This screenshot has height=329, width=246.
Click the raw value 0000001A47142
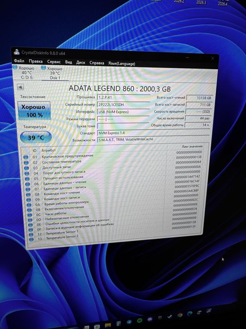click(x=187, y=177)
